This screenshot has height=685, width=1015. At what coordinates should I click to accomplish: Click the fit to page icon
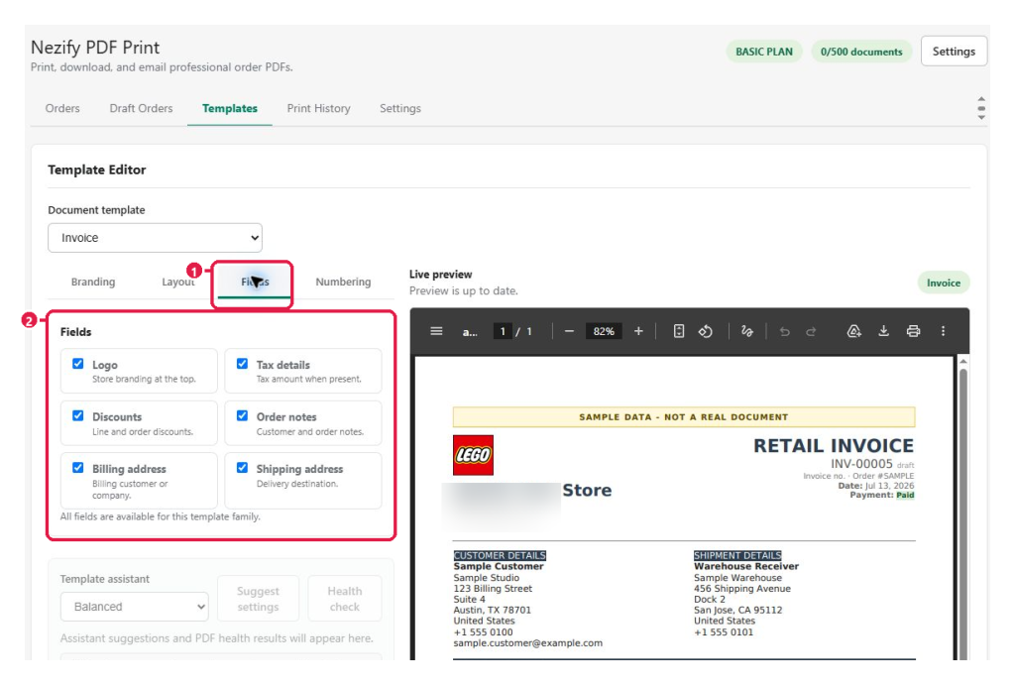[678, 331]
